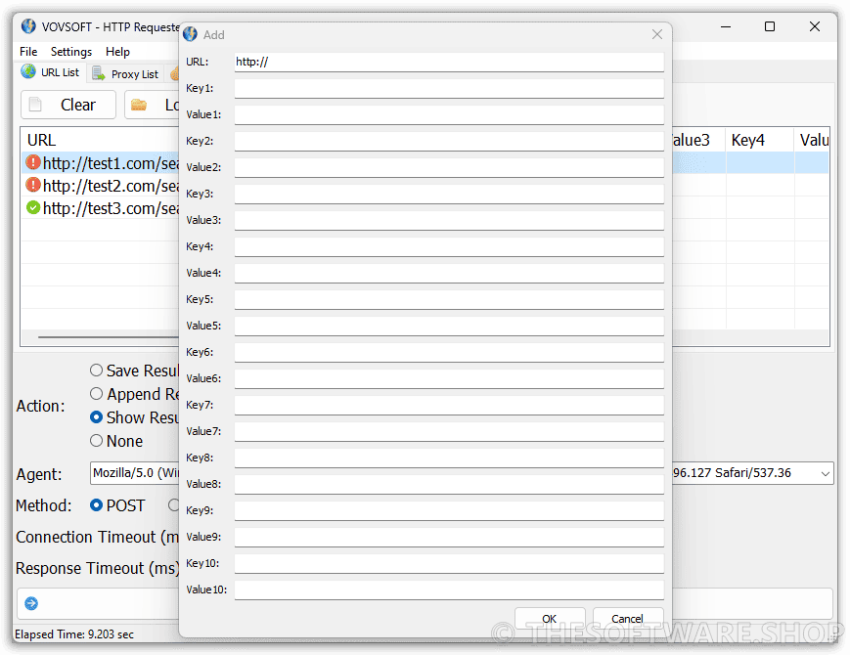The image size is (850, 655).
Task: Select the None action radio option
Action: 96,441
